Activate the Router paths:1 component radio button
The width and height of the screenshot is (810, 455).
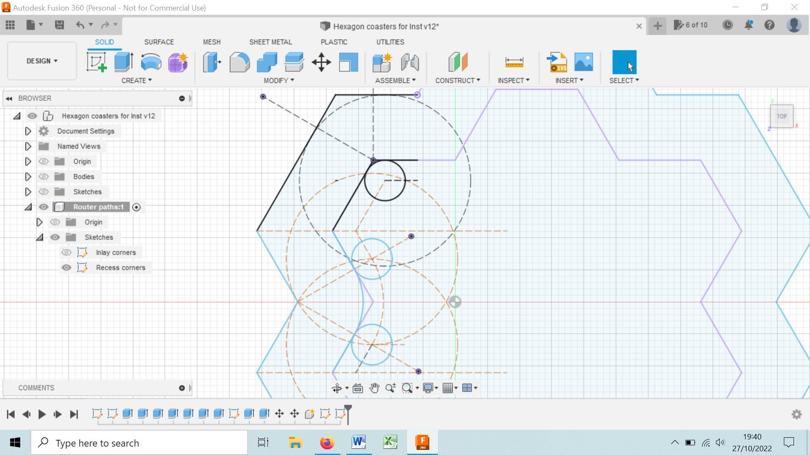pos(136,207)
